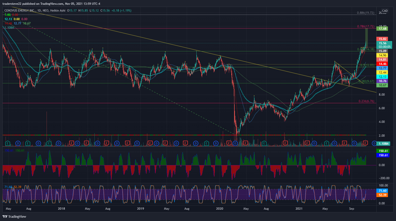Open the dividend marker beside the 1.108M label

click(x=374, y=143)
